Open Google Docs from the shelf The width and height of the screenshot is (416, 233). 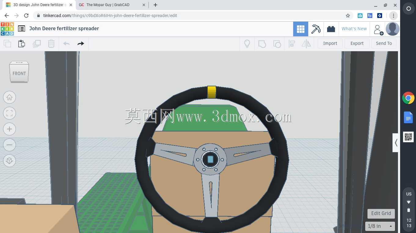tap(408, 117)
